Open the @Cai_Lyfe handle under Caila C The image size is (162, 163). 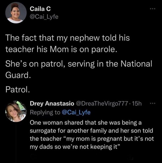click(x=44, y=18)
